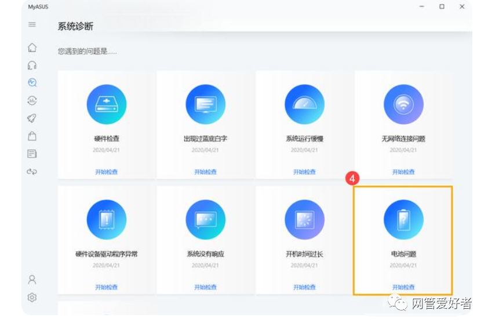Open the settings gear icon
The height and width of the screenshot is (325, 488).
[x=32, y=297]
